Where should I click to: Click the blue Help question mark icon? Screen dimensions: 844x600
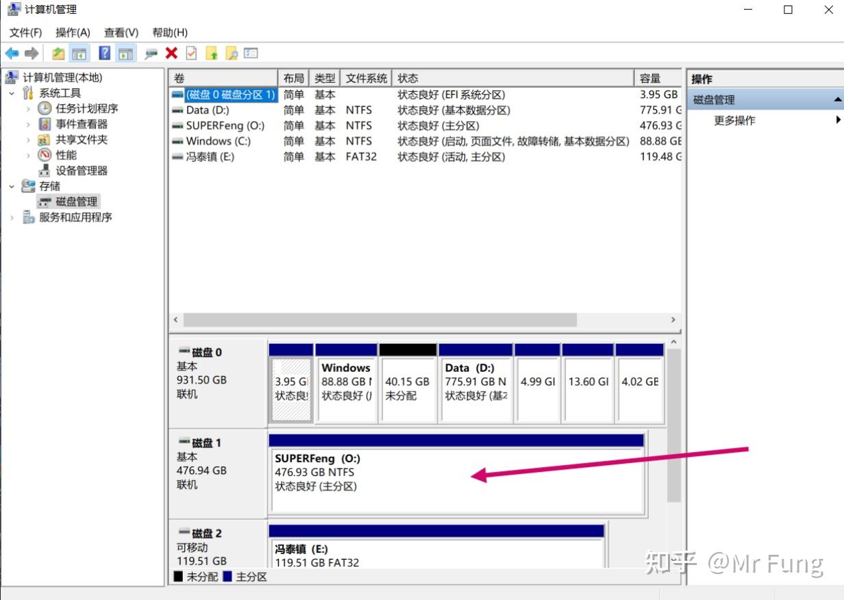coord(105,53)
